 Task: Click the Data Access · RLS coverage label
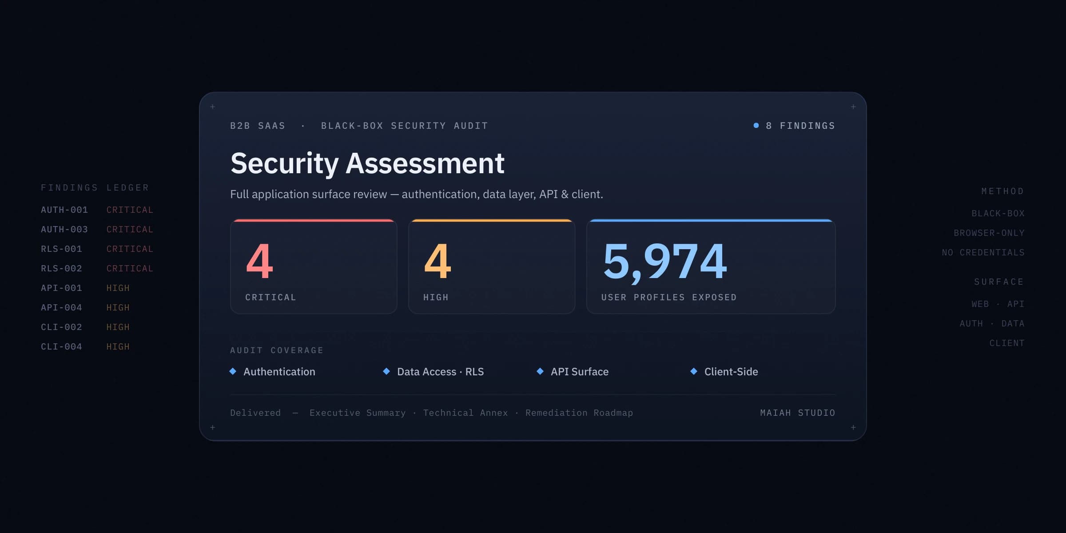coord(441,371)
